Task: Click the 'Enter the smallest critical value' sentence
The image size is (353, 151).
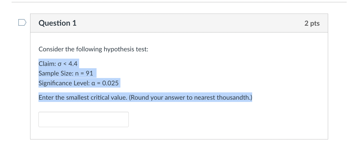Action: [x=145, y=97]
